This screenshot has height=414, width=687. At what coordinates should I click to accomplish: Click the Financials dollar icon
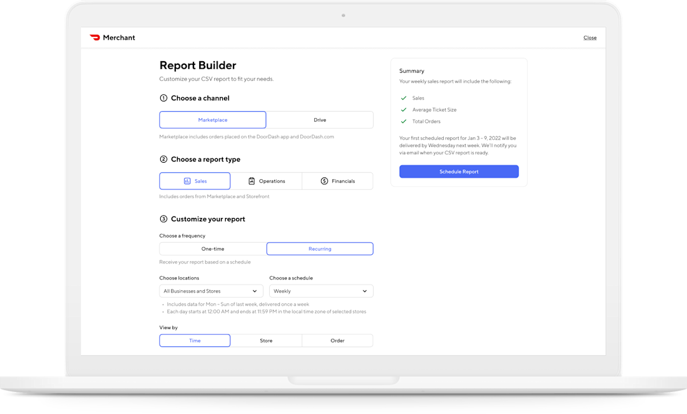coord(324,181)
